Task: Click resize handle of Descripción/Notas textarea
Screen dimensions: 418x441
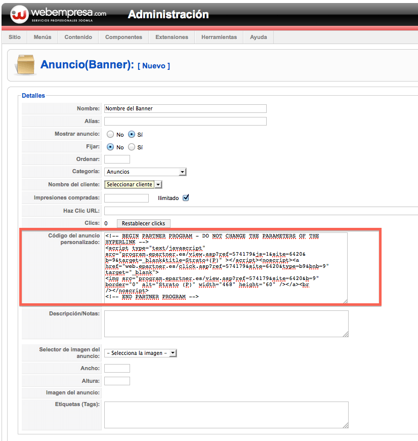Action: tap(346, 334)
